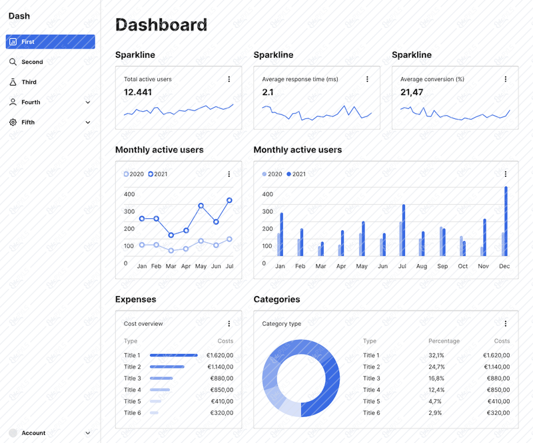The image size is (533, 443).
Task: Open the line chart card's three-dot menu
Action: click(x=229, y=174)
